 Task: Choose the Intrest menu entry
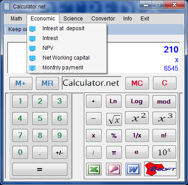pyautogui.click(x=67, y=38)
